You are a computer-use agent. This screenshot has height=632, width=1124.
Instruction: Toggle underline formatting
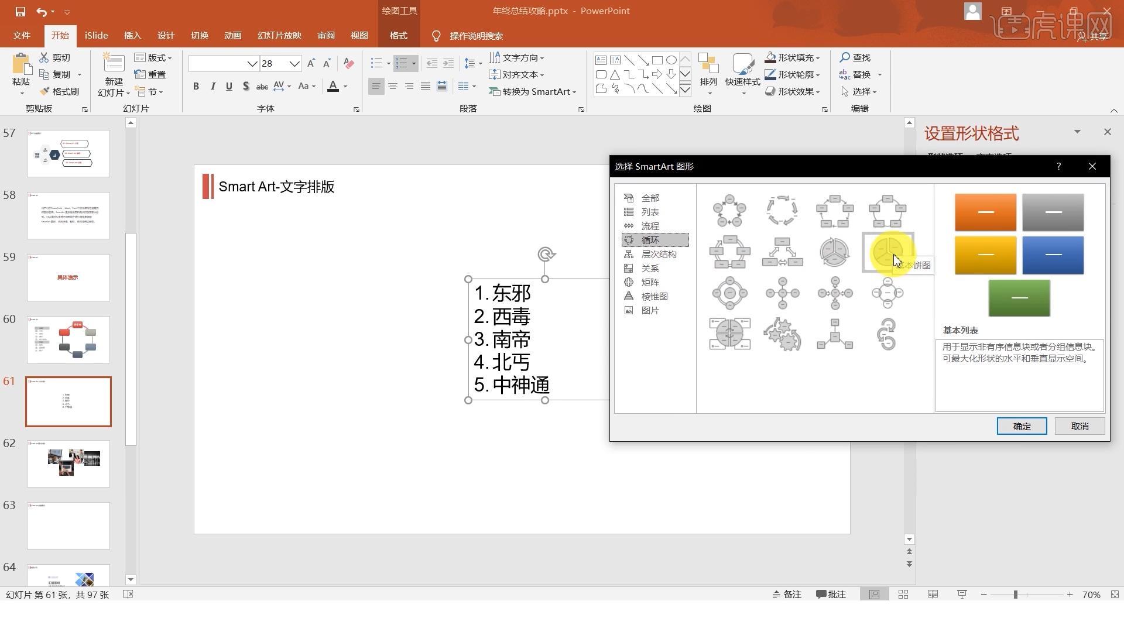coord(229,87)
